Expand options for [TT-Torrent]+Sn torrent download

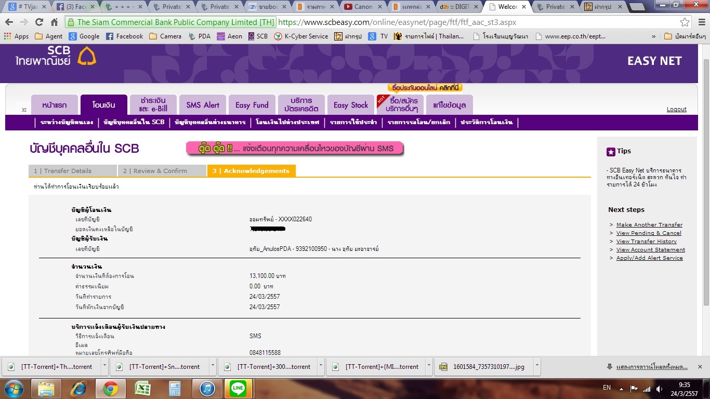(x=212, y=366)
